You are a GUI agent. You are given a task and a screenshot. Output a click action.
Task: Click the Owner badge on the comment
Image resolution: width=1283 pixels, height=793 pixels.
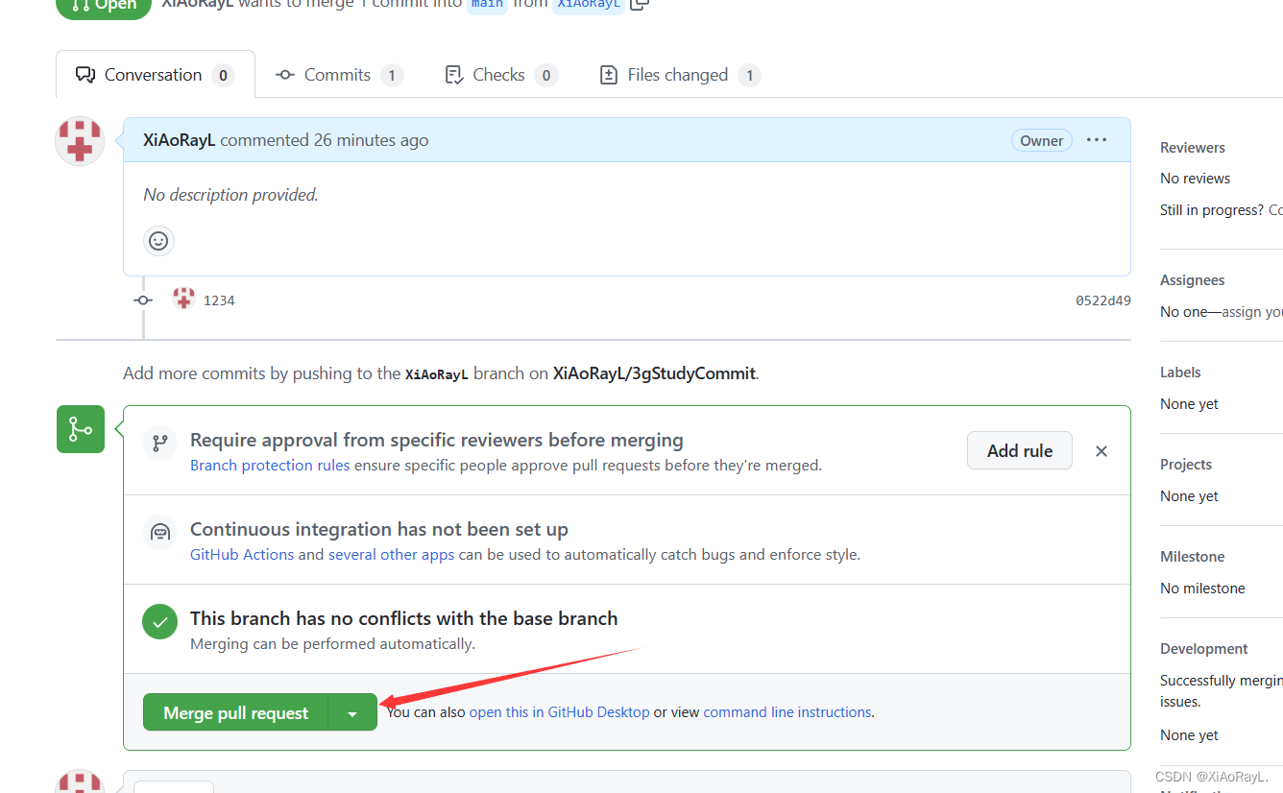coord(1041,140)
